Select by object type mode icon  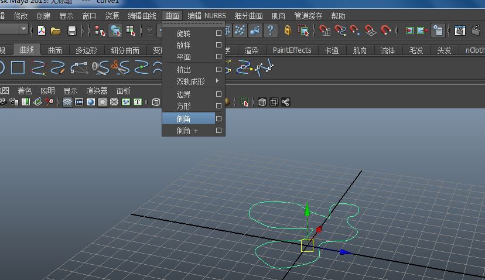click(115, 30)
